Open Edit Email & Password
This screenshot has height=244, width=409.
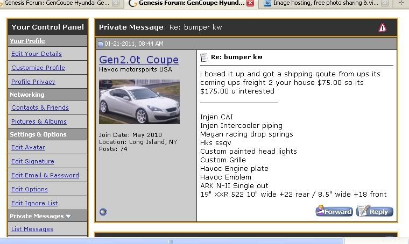pyautogui.click(x=45, y=175)
